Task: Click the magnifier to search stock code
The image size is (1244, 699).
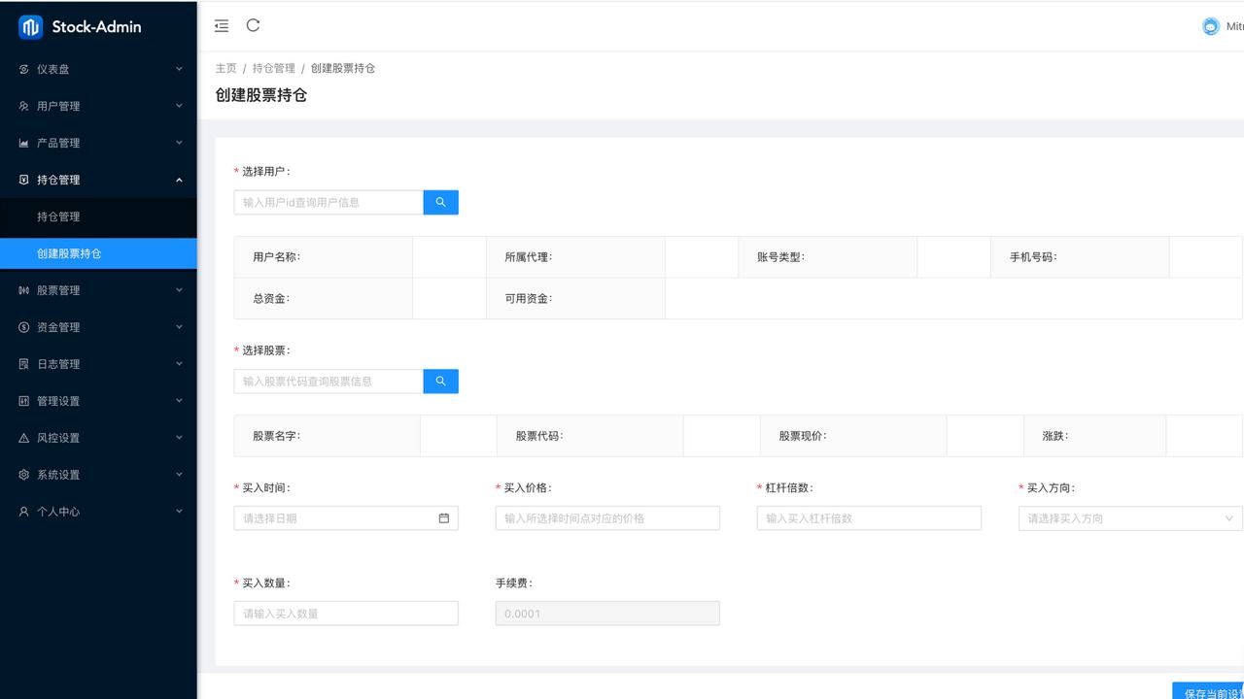Action: 440,382
